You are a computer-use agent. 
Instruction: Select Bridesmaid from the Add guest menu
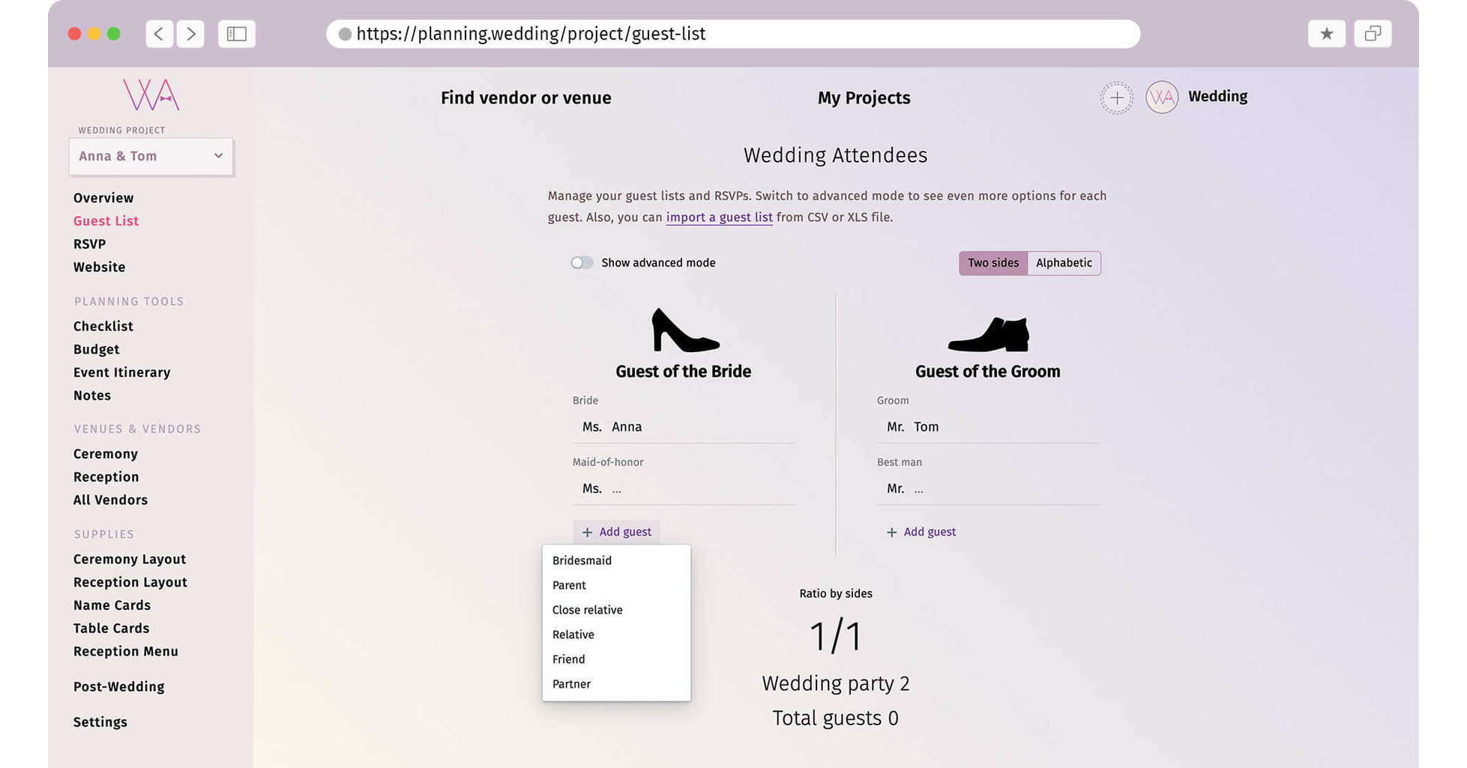[582, 560]
